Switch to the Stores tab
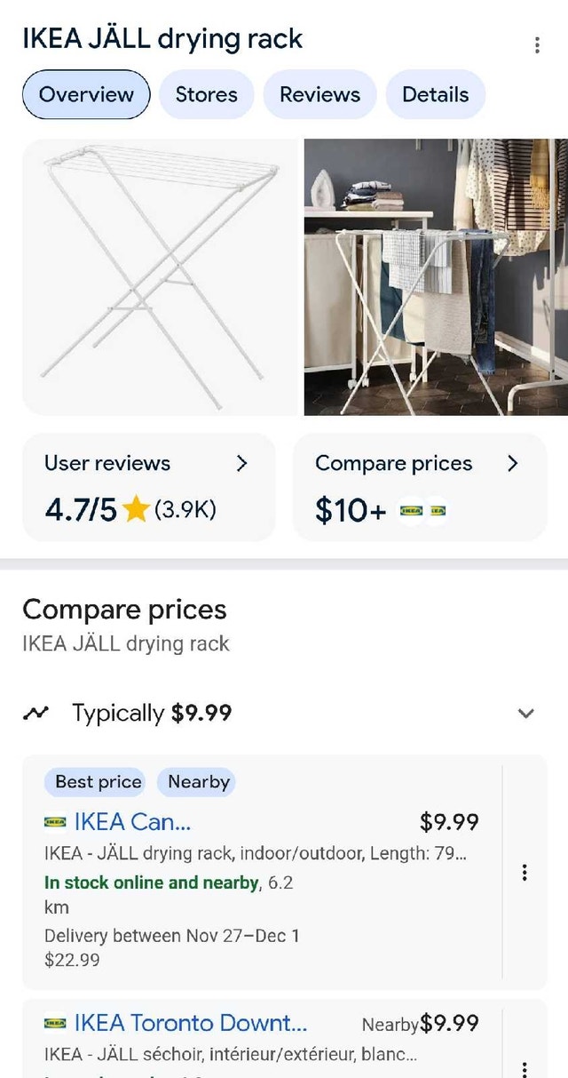The width and height of the screenshot is (568, 1078). (206, 94)
